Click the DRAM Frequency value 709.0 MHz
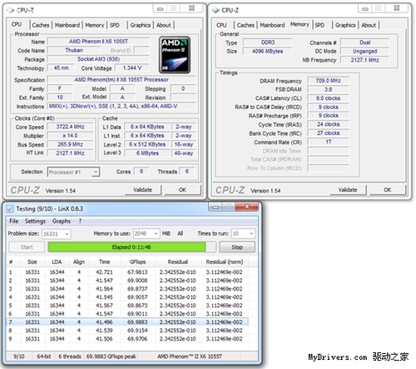The image size is (416, 369). click(328, 81)
